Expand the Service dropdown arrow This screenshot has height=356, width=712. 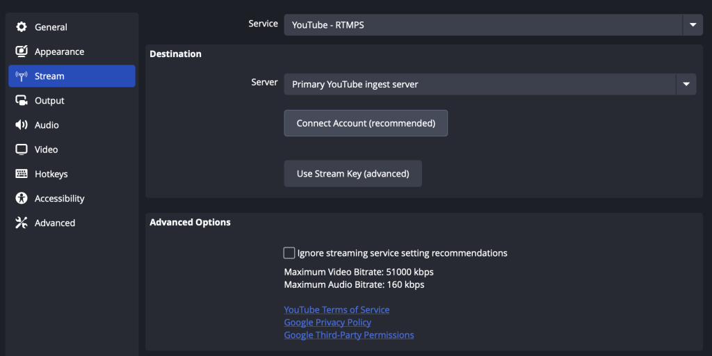[692, 24]
